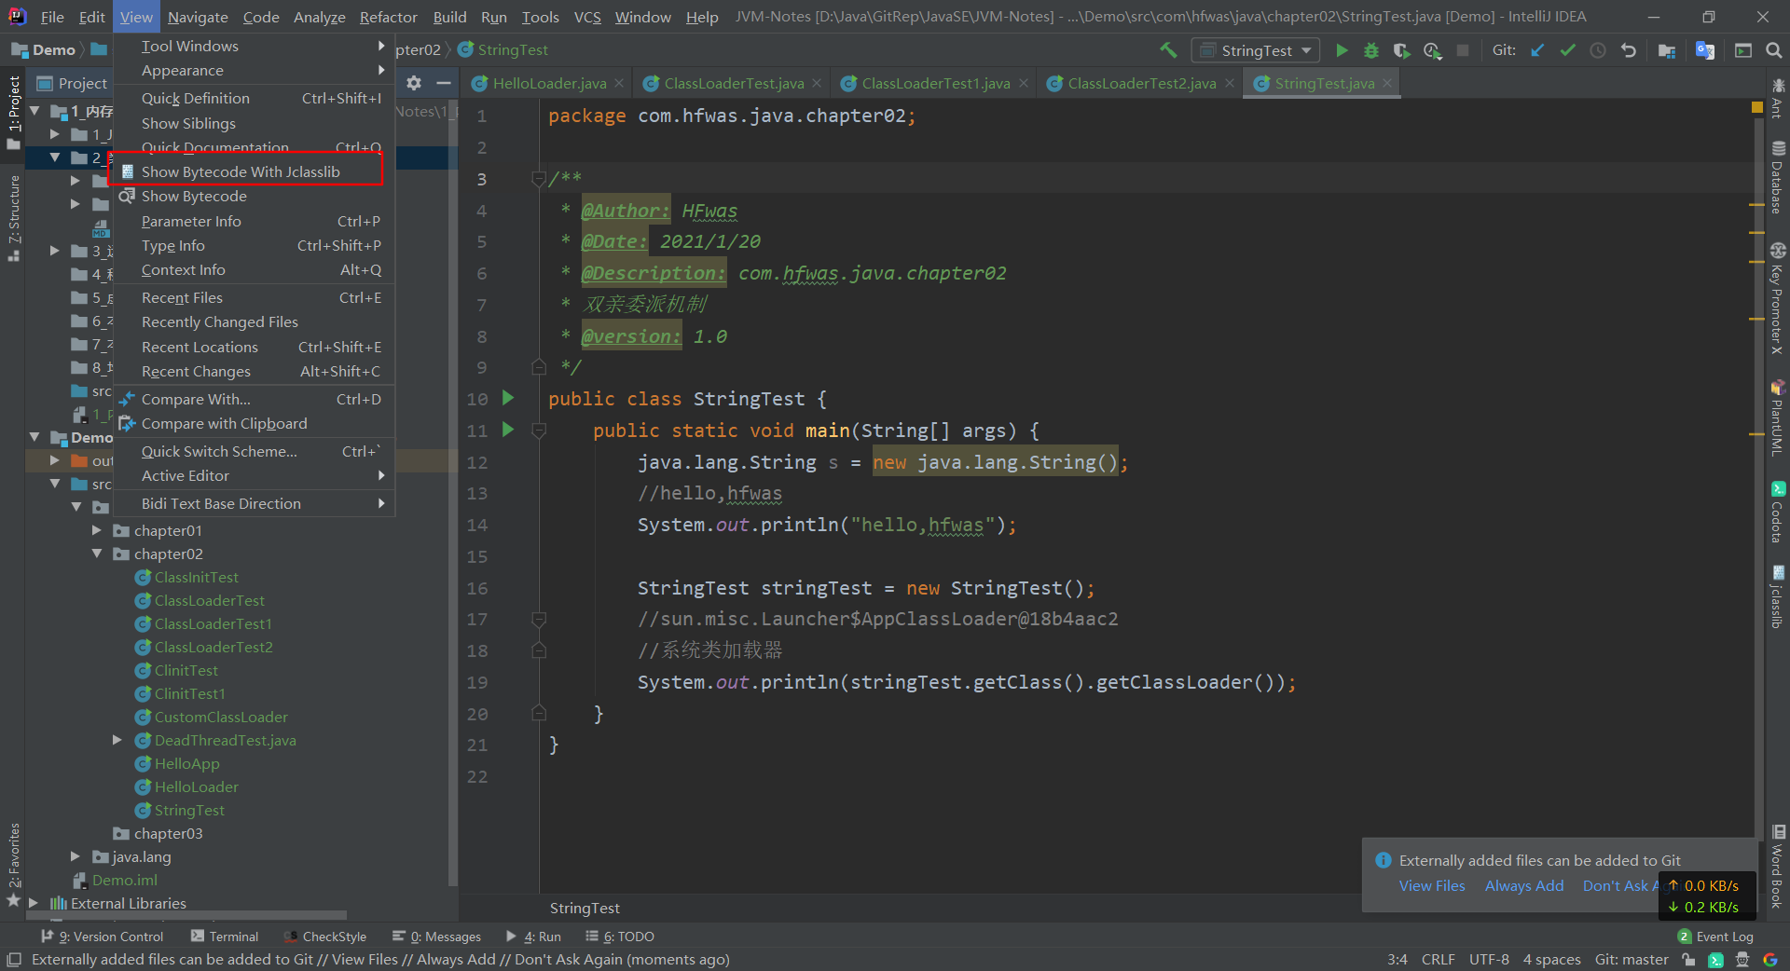
Task: Open the 9: Version Control tool window
Action: [103, 937]
